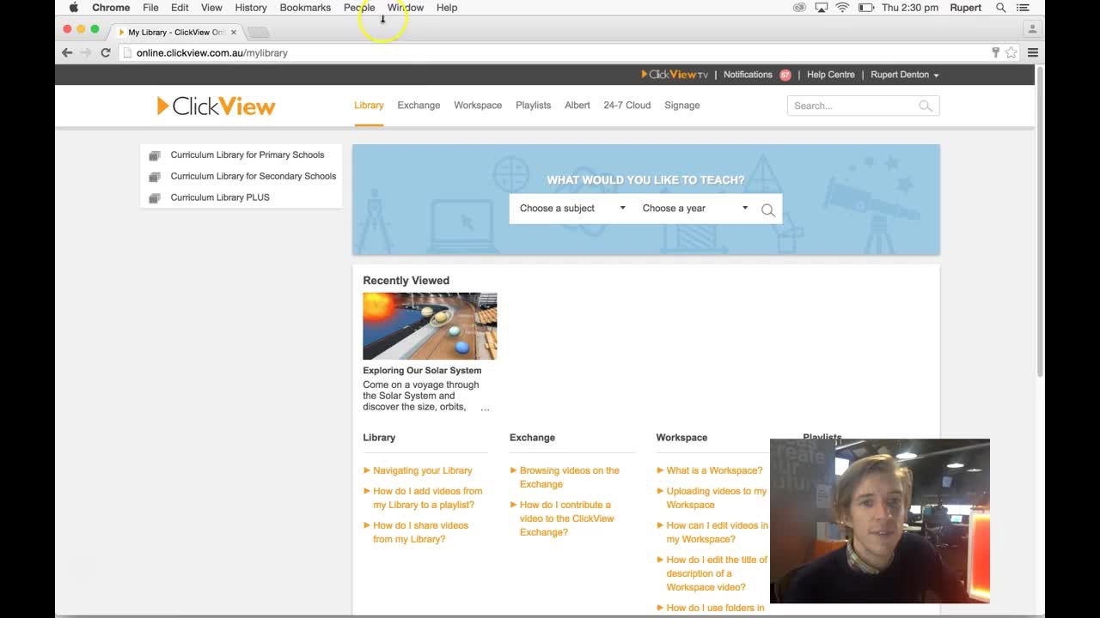Select Curriculum Library for Primary Schools
This screenshot has width=1100, height=618.
pos(247,155)
